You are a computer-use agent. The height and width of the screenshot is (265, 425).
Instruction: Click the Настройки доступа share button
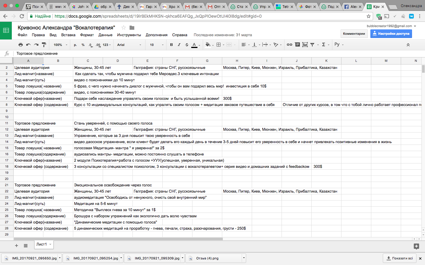pos(391,34)
